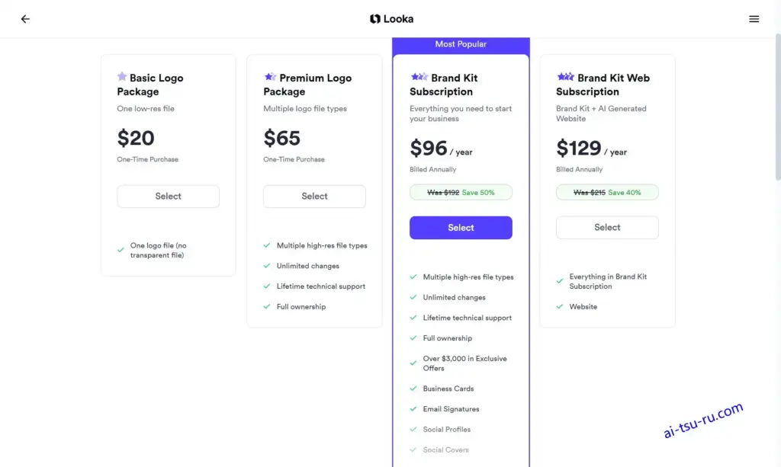Click the triple-star icon by Brand Kit Web

tap(565, 77)
